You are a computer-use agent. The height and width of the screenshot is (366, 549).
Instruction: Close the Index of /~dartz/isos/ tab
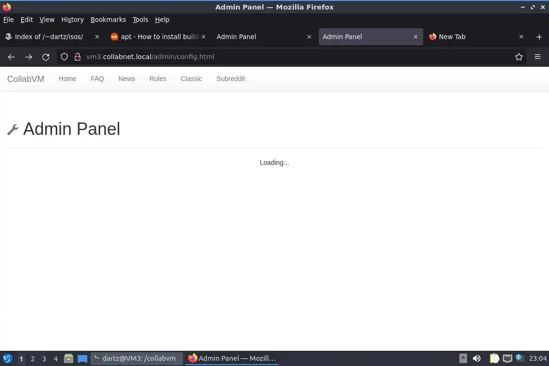[97, 37]
